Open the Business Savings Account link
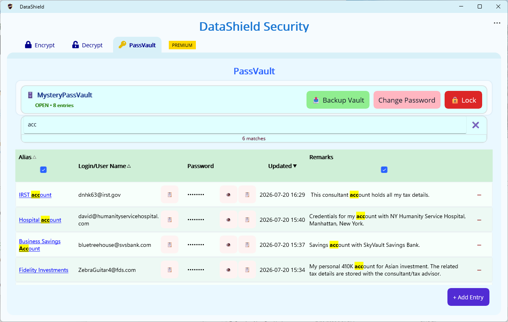The image size is (508, 322). pos(40,245)
